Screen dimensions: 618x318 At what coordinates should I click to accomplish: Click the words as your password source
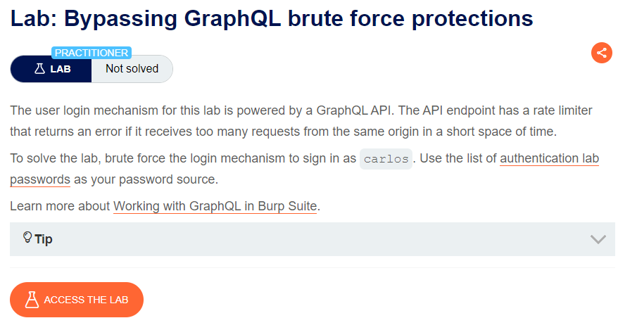coord(146,179)
